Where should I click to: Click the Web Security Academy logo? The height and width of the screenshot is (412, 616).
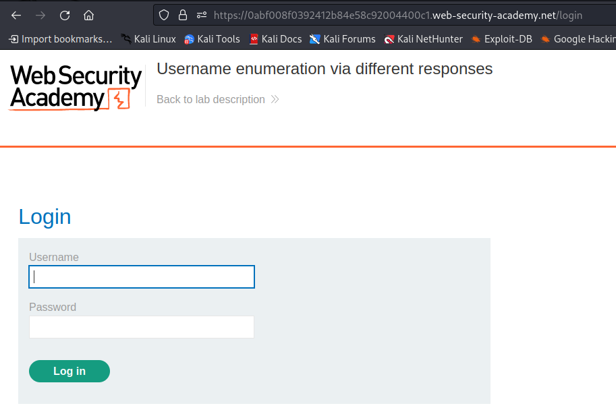tap(76, 87)
